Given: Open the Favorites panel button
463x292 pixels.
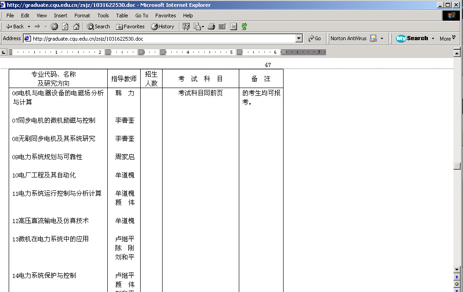Looking at the screenshot, I should click(130, 26).
